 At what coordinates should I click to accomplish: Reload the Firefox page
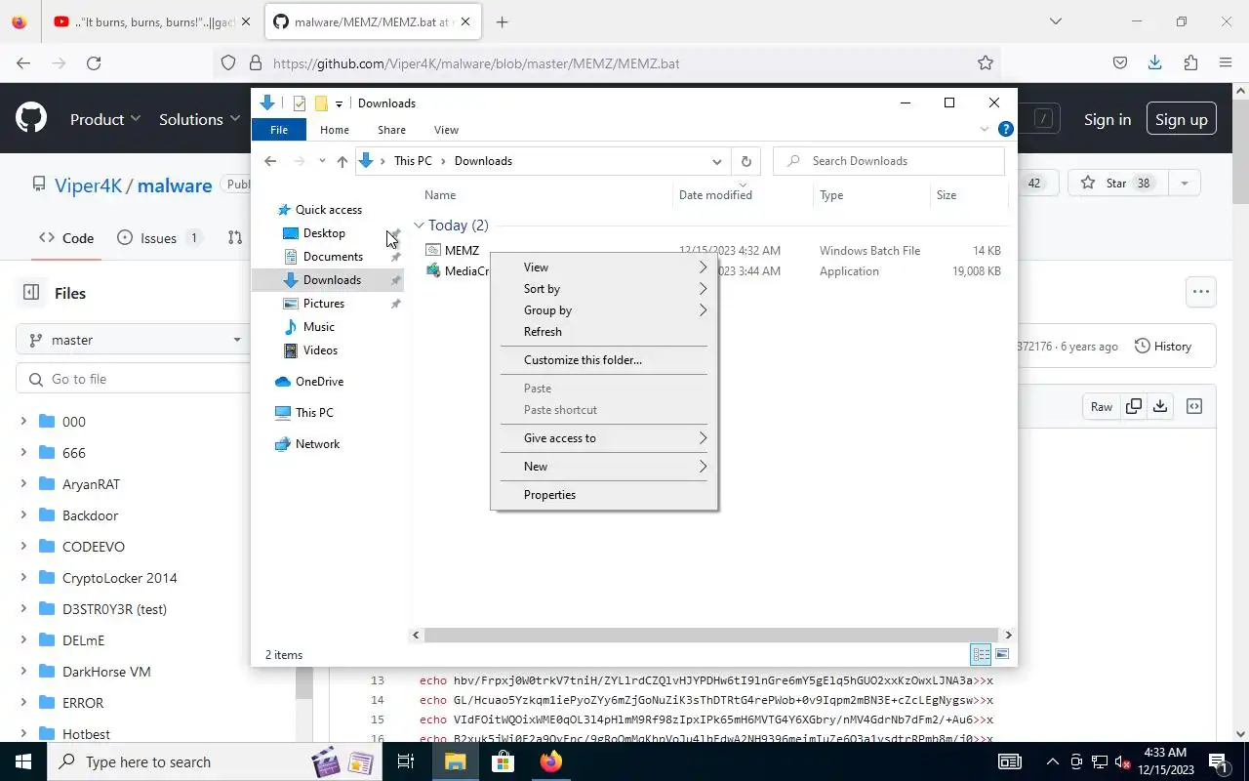click(x=94, y=63)
